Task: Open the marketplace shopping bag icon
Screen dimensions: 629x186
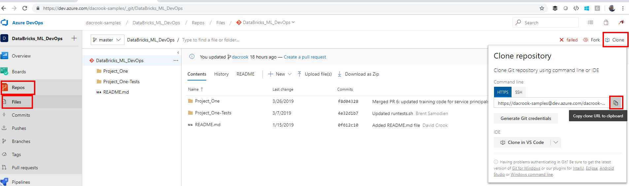Action: coord(606,22)
